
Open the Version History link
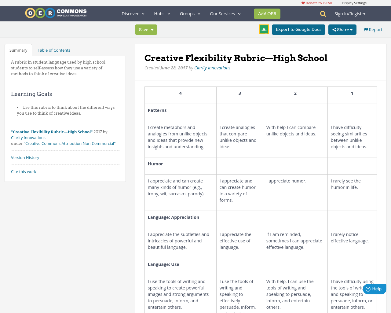25,157
